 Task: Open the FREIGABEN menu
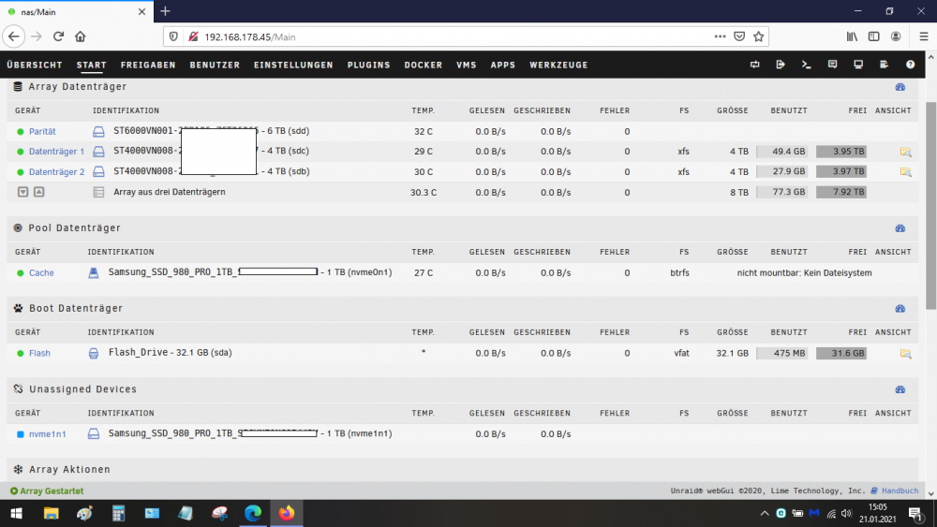tap(148, 65)
